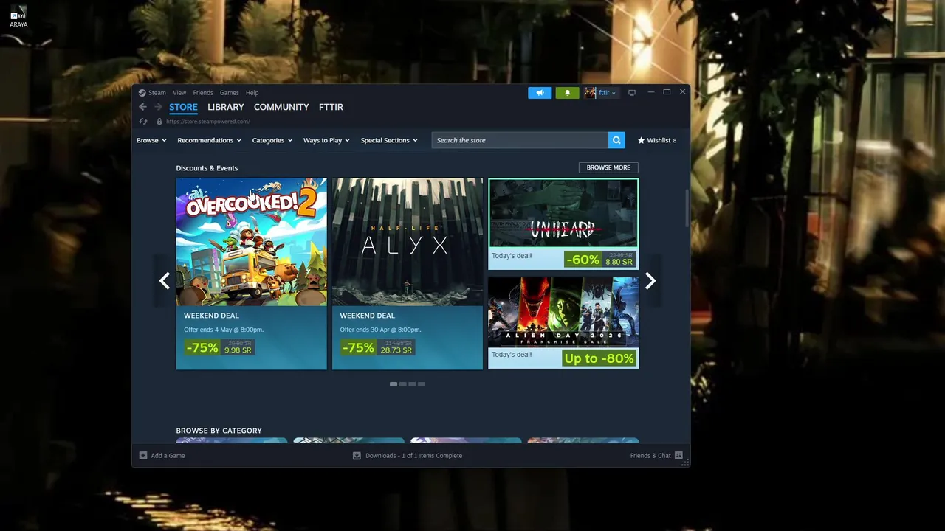Select the third carousel page indicator

point(412,384)
